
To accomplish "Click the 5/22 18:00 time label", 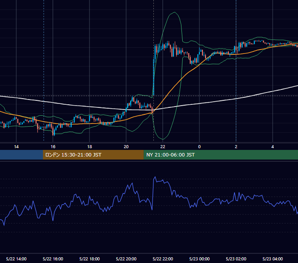I will [x=89, y=259].
